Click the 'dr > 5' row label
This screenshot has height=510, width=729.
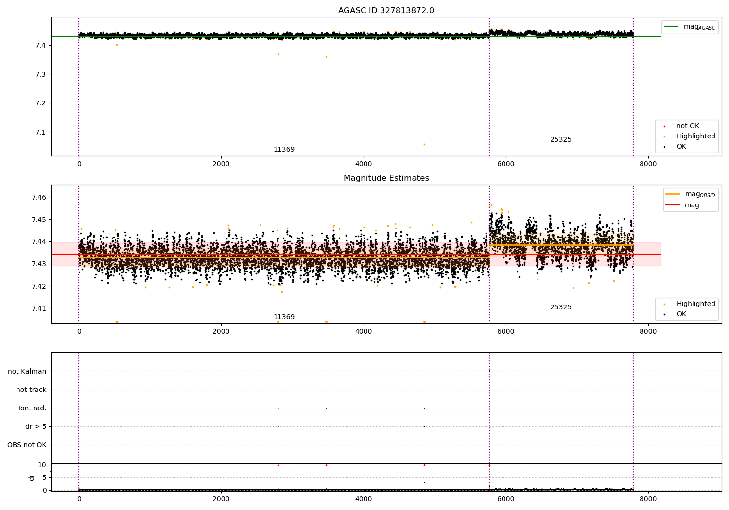coord(36,426)
